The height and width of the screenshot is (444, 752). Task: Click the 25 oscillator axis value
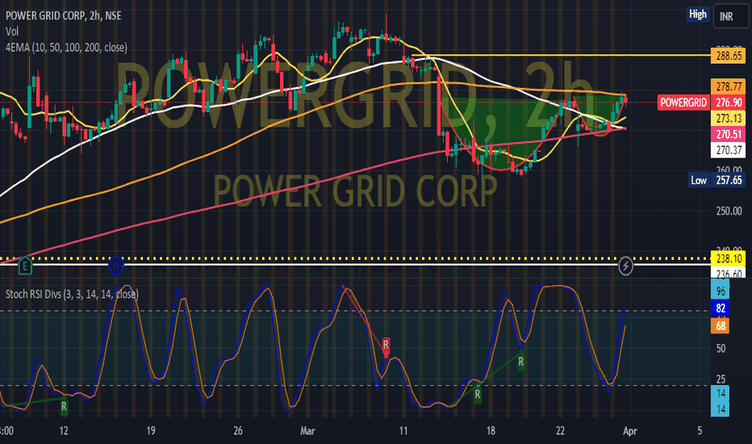click(x=721, y=379)
